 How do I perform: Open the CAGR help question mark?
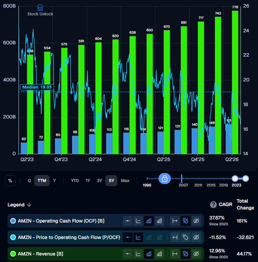point(213,205)
